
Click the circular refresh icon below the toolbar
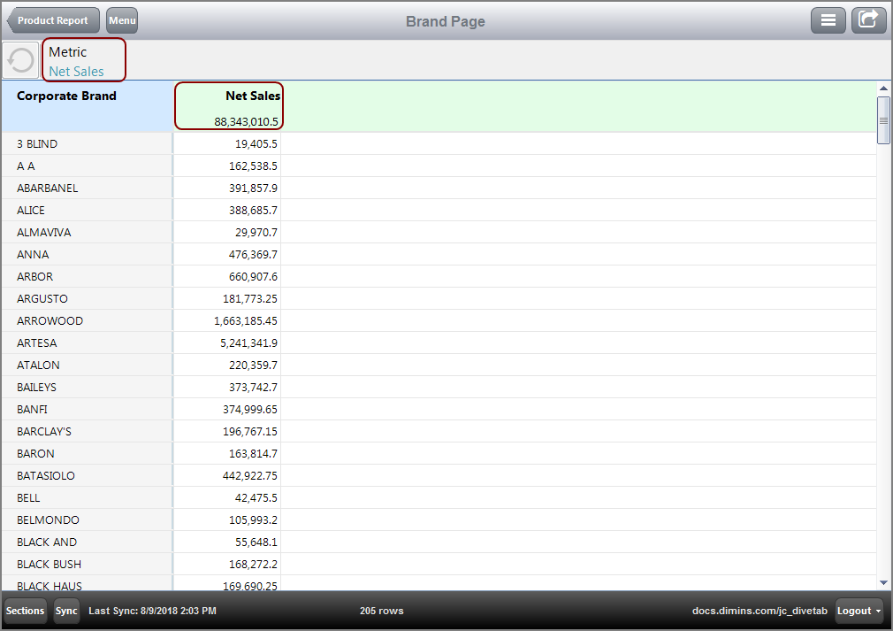coord(19,59)
